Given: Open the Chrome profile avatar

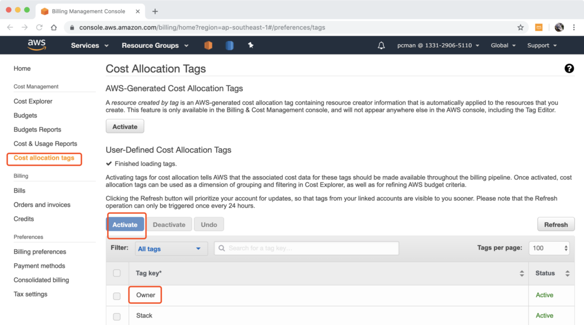Looking at the screenshot, I should [559, 27].
